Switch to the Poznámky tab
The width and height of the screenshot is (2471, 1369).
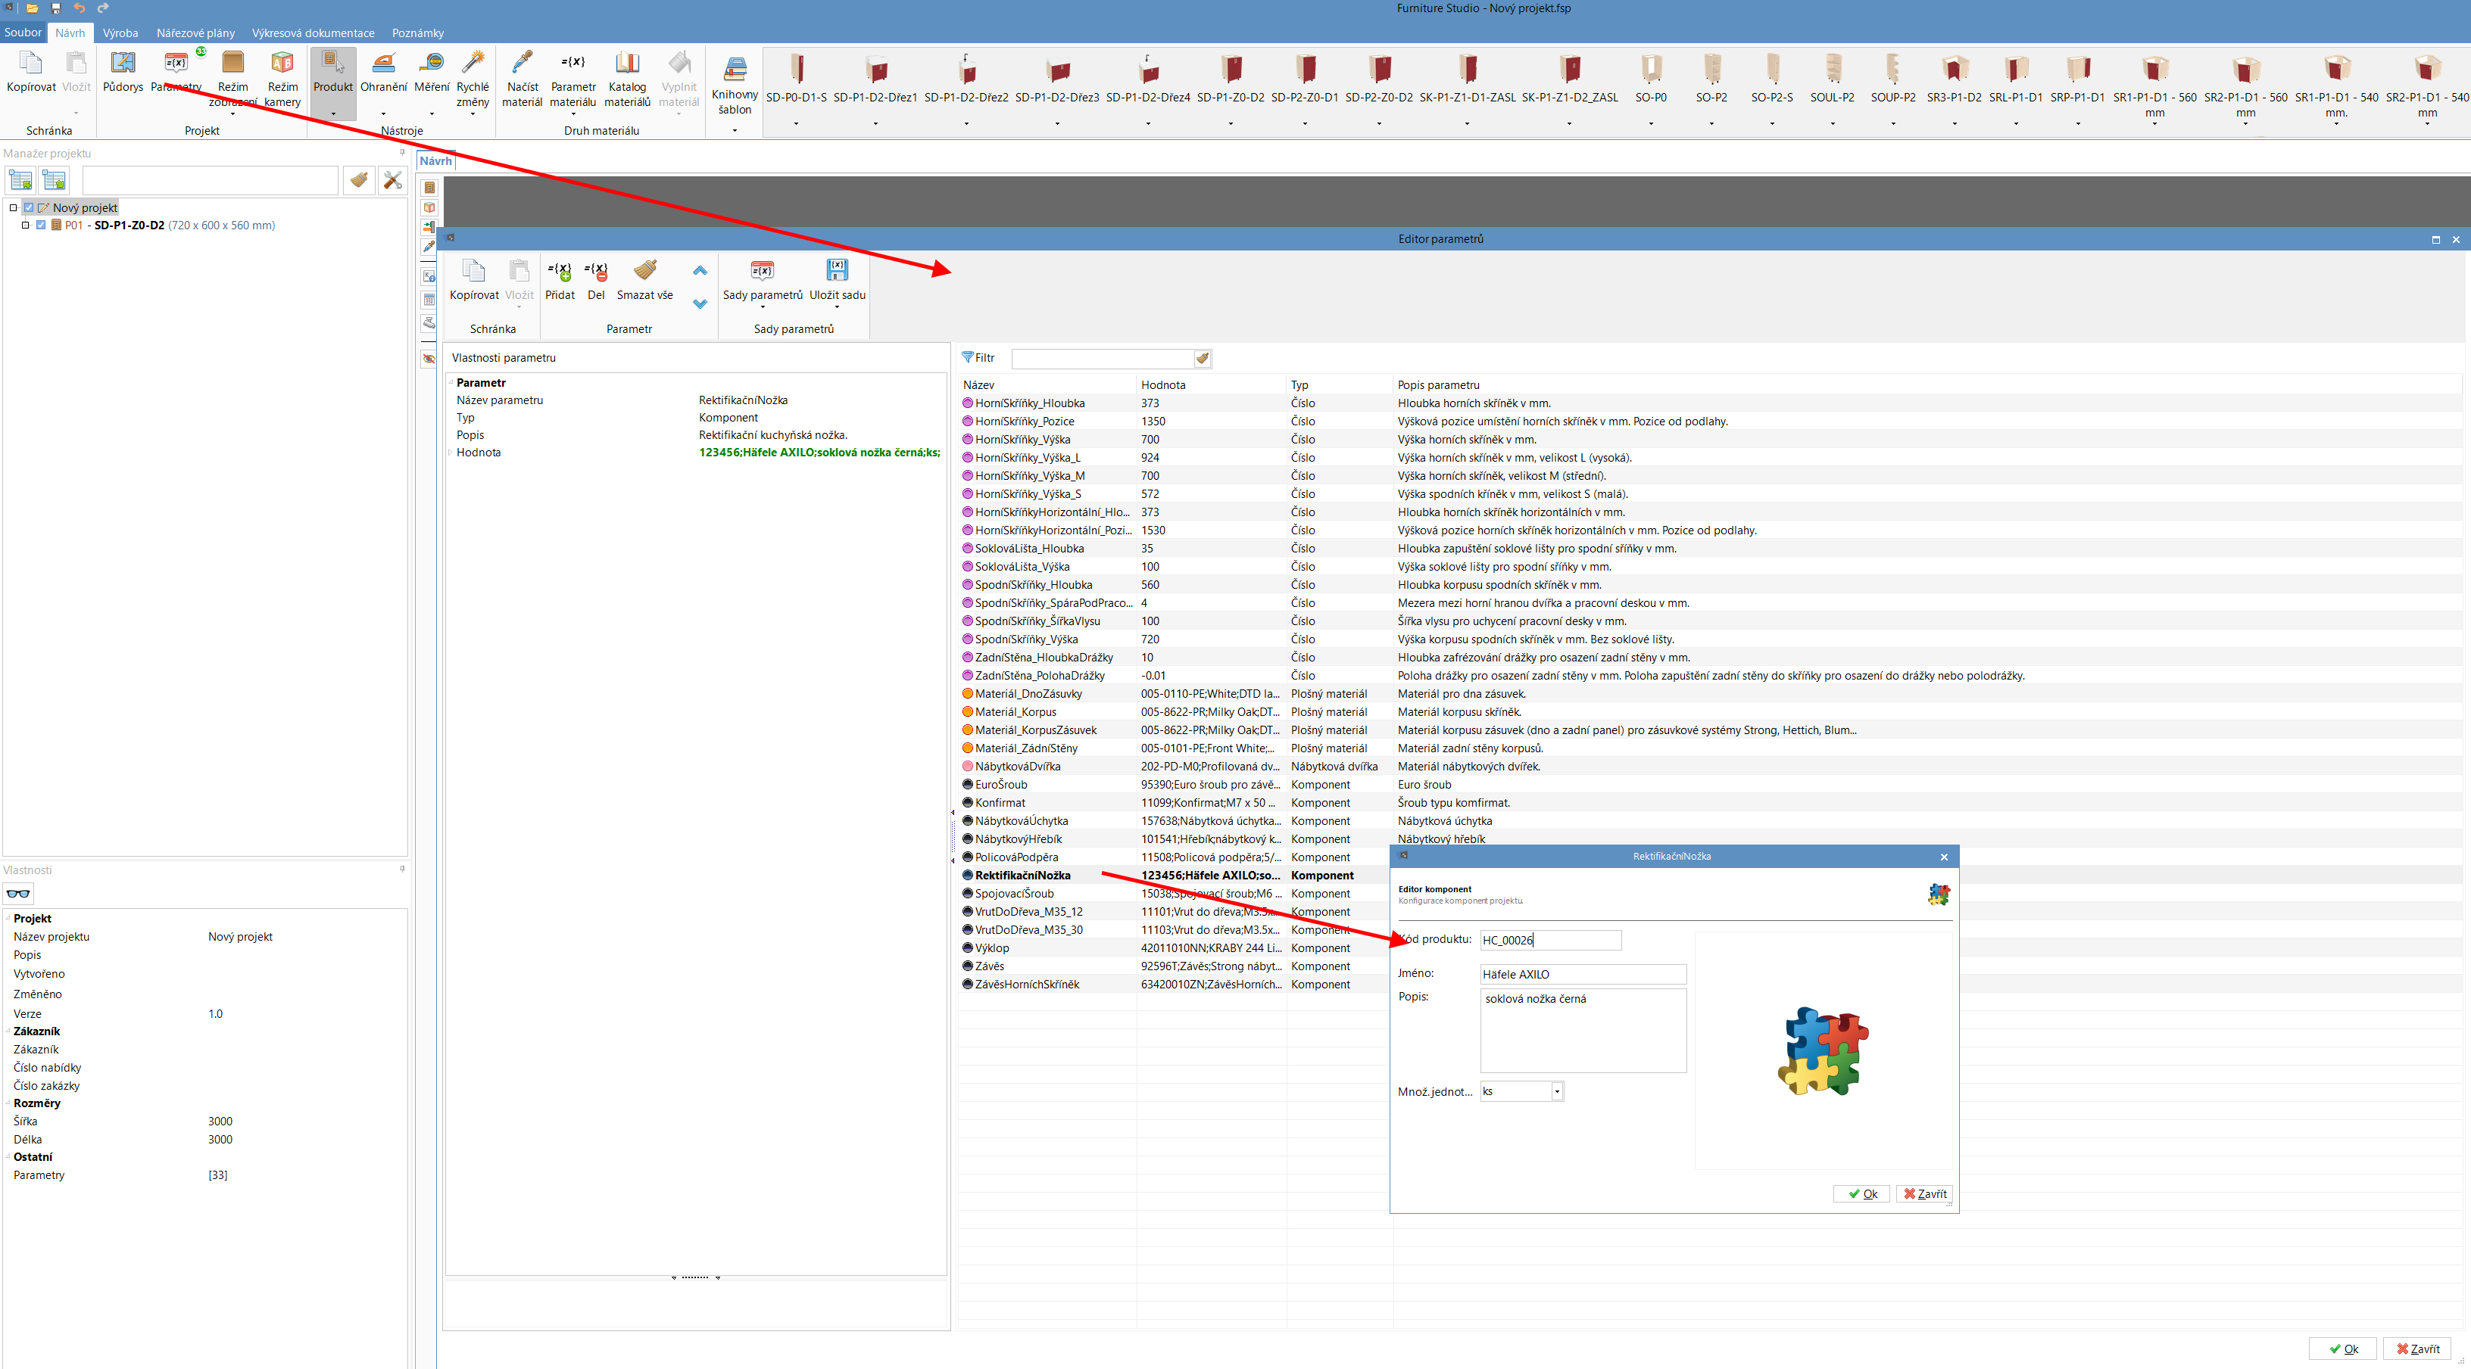(418, 33)
